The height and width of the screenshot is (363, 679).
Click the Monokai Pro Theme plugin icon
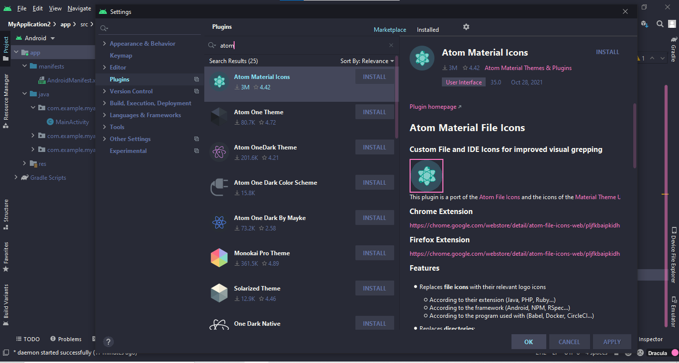coord(219,258)
